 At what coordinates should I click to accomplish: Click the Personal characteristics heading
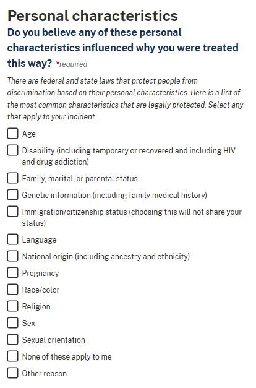coord(93,16)
